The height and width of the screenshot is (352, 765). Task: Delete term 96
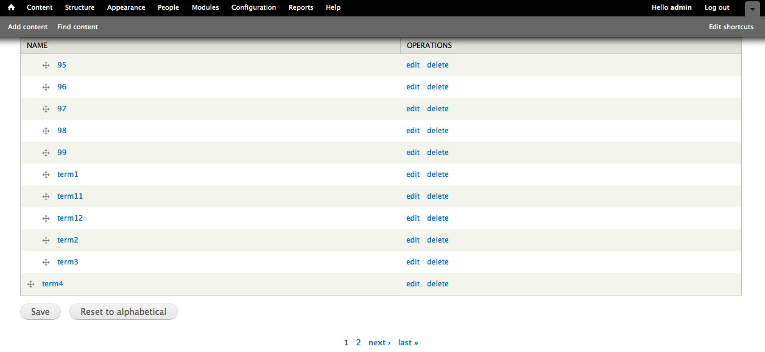point(438,87)
